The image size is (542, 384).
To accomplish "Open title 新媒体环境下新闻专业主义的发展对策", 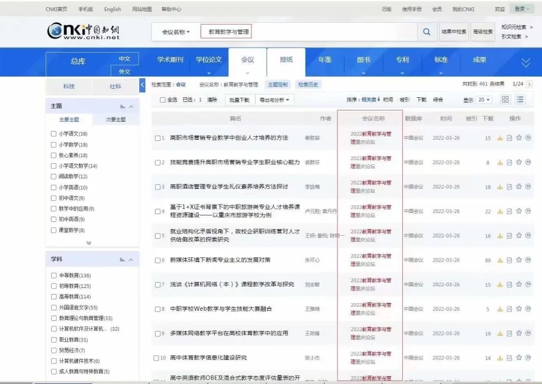I will (220, 260).
